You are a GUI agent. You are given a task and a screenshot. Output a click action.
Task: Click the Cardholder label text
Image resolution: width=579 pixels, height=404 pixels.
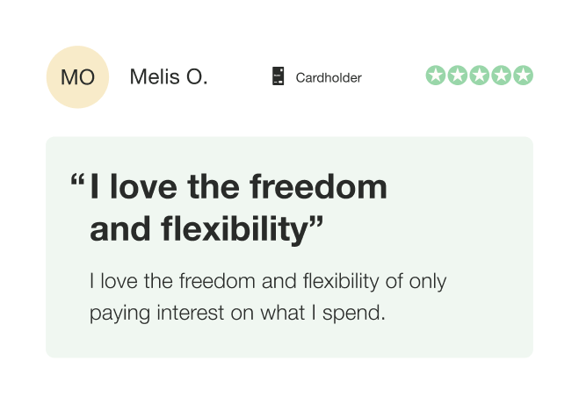[x=329, y=78]
